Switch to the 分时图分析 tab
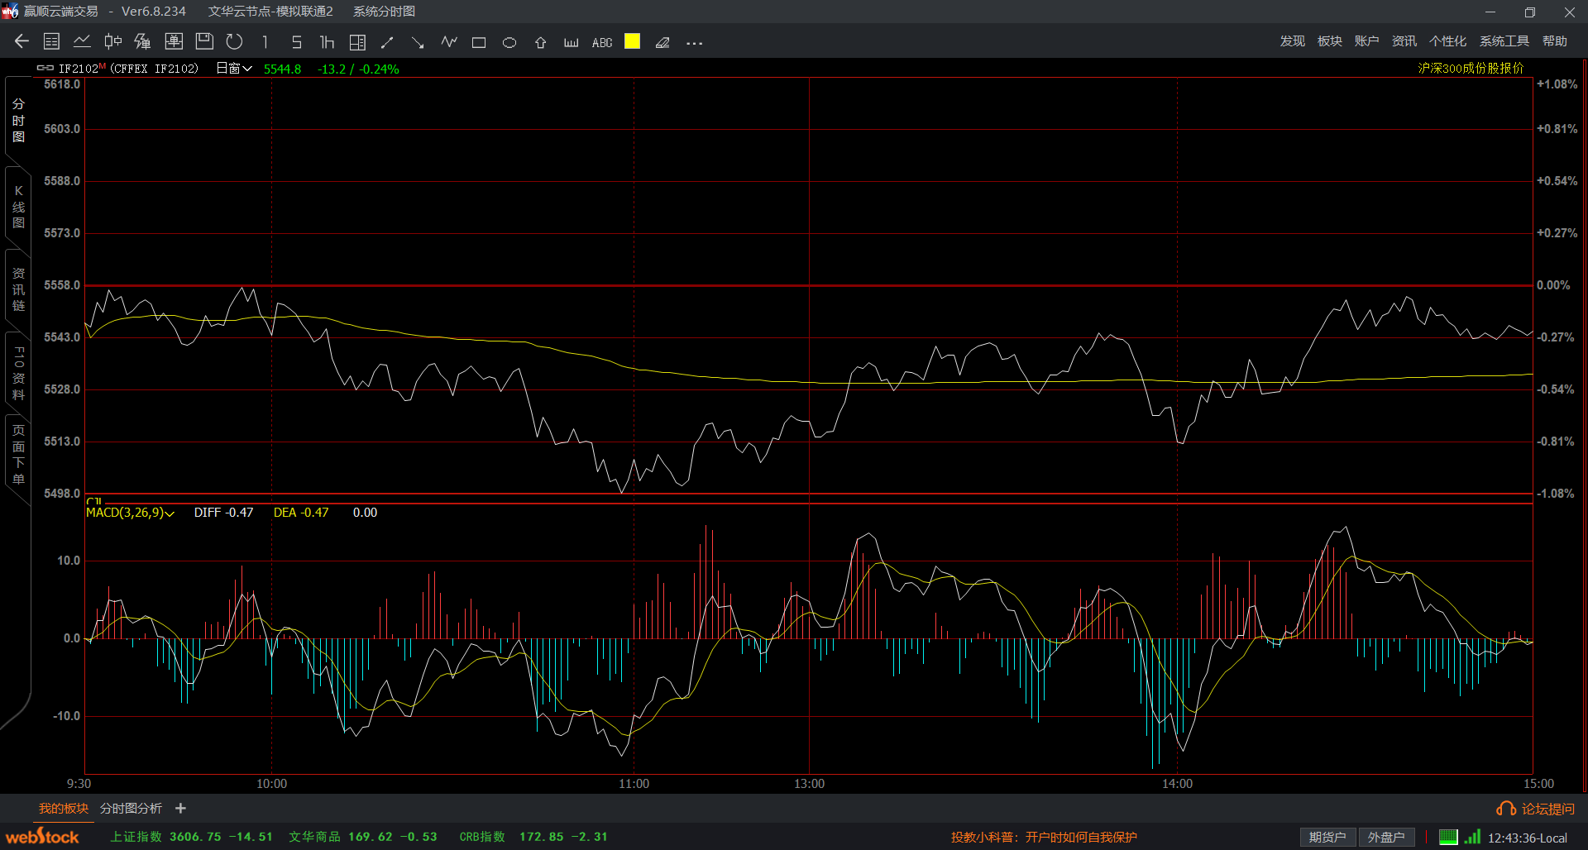This screenshot has width=1588, height=850. pos(131,809)
